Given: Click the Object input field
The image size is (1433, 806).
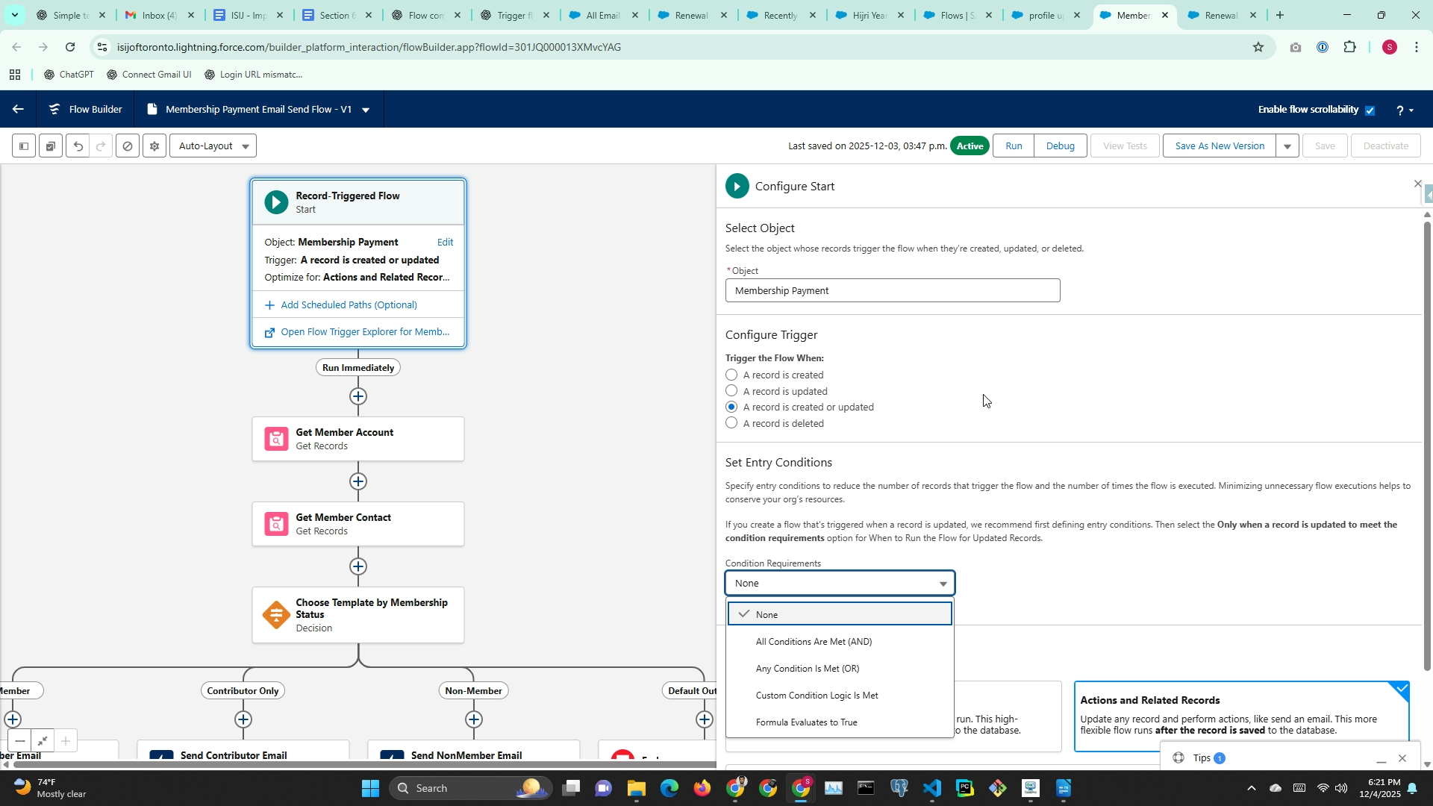Looking at the screenshot, I should tap(892, 291).
